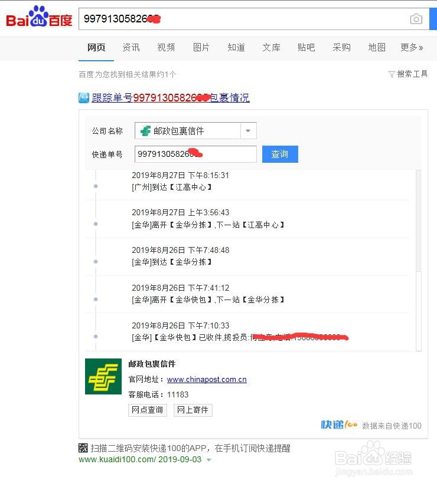
Task: Select text [金华]离开【金华分拣】,下一站【江高中心】
Action: pos(208,225)
